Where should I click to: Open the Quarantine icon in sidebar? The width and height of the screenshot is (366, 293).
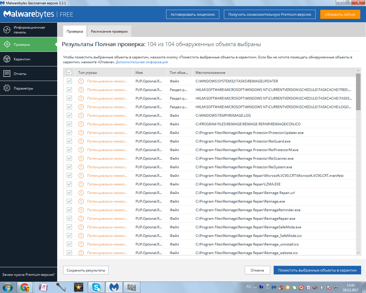pyautogui.click(x=7, y=59)
